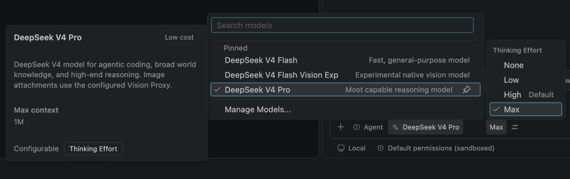Click "Experimental native vision model" description

[412, 75]
